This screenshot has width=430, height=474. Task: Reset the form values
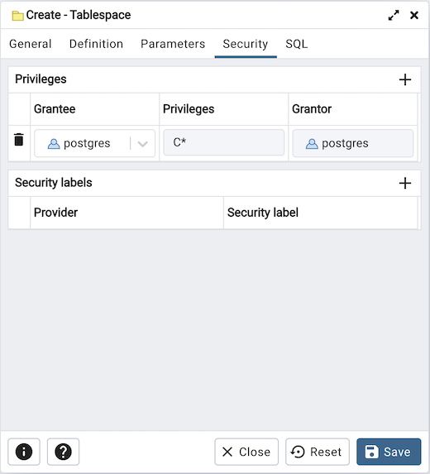(x=318, y=452)
